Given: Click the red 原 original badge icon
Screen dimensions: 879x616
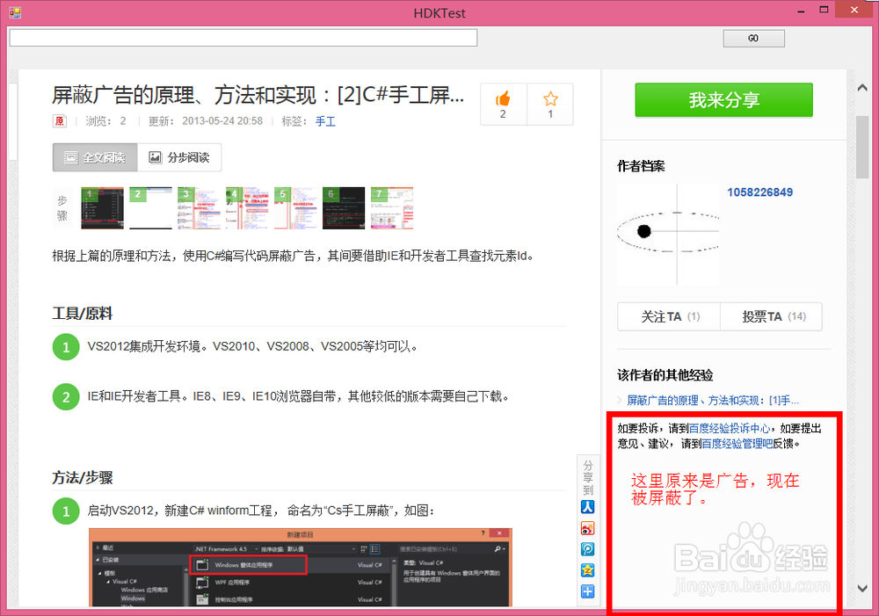Looking at the screenshot, I should 60,121.
